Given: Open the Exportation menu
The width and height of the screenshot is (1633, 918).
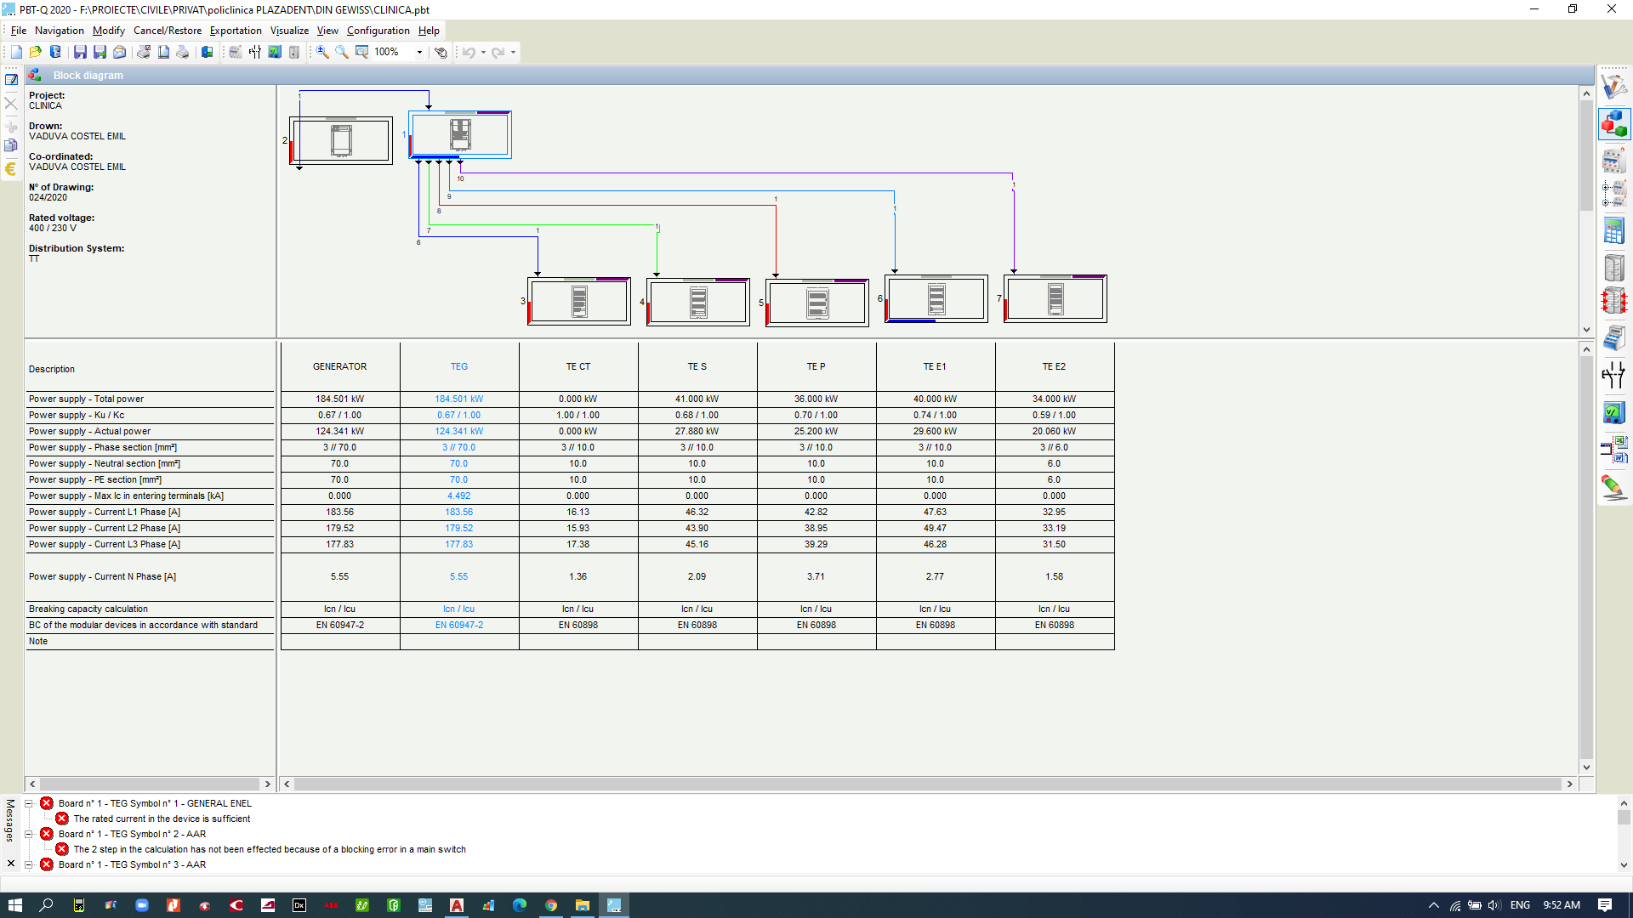Looking at the screenshot, I should pyautogui.click(x=236, y=31).
